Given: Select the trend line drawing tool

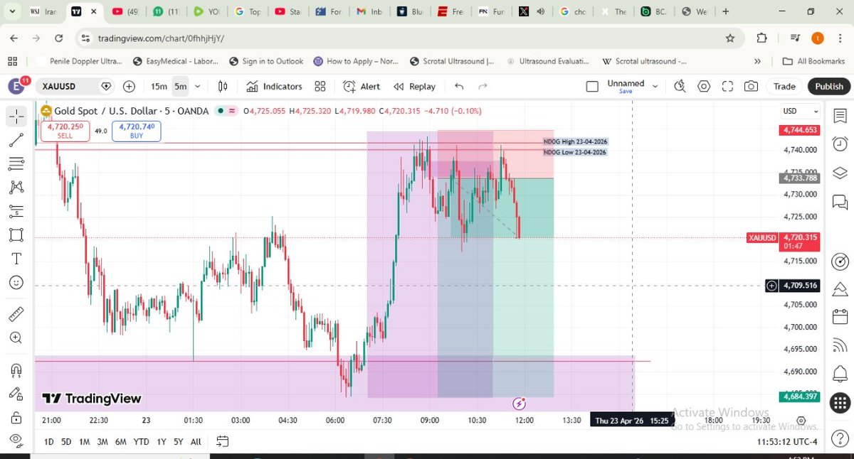Looking at the screenshot, I should (x=16, y=140).
